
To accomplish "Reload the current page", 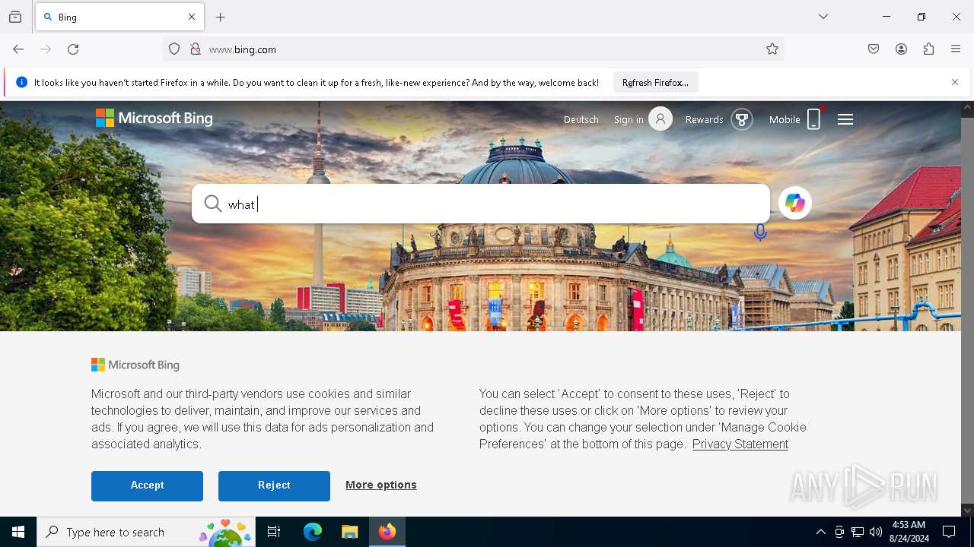I will tap(73, 49).
